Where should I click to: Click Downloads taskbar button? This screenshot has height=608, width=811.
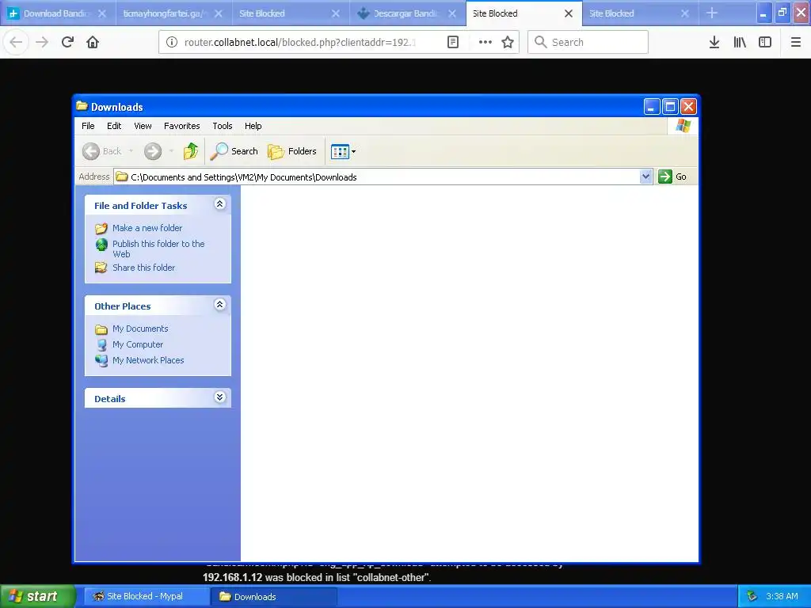pyautogui.click(x=273, y=597)
